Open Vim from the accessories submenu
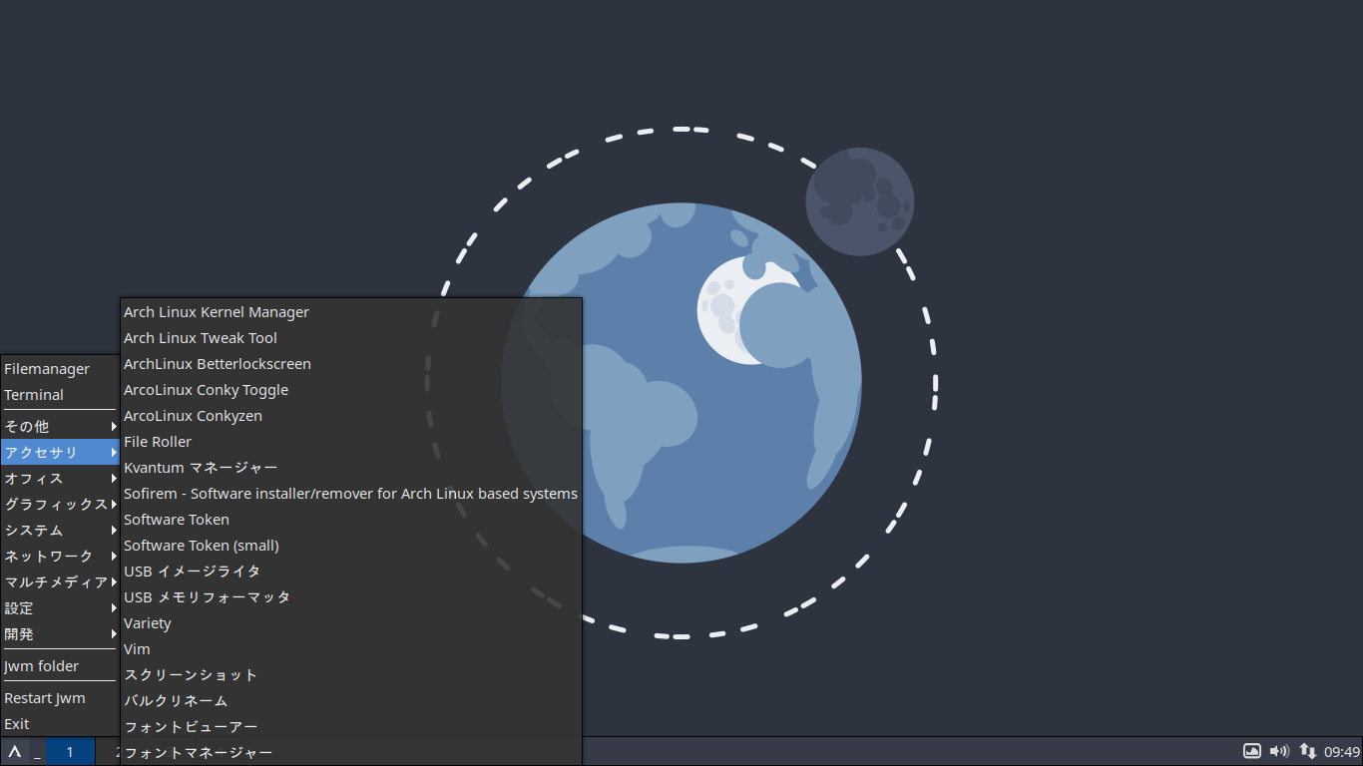 click(x=351, y=649)
